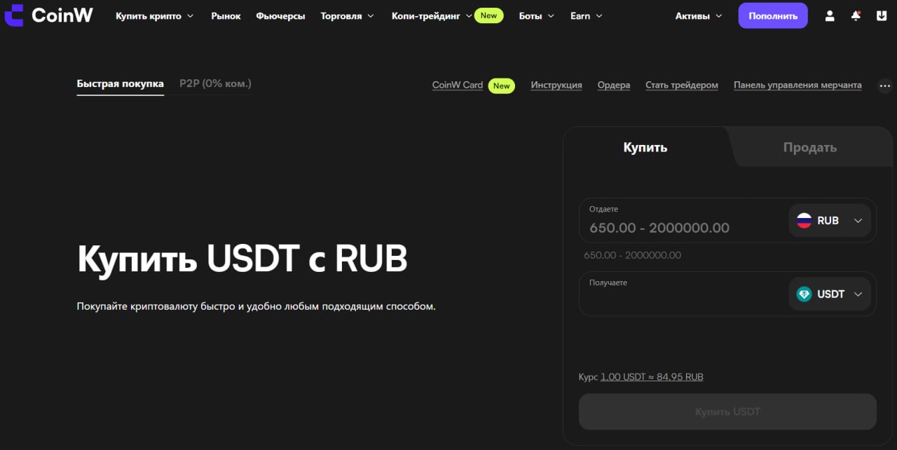Switch to Быстрая покупка tab
The width and height of the screenshot is (897, 450).
click(x=121, y=83)
